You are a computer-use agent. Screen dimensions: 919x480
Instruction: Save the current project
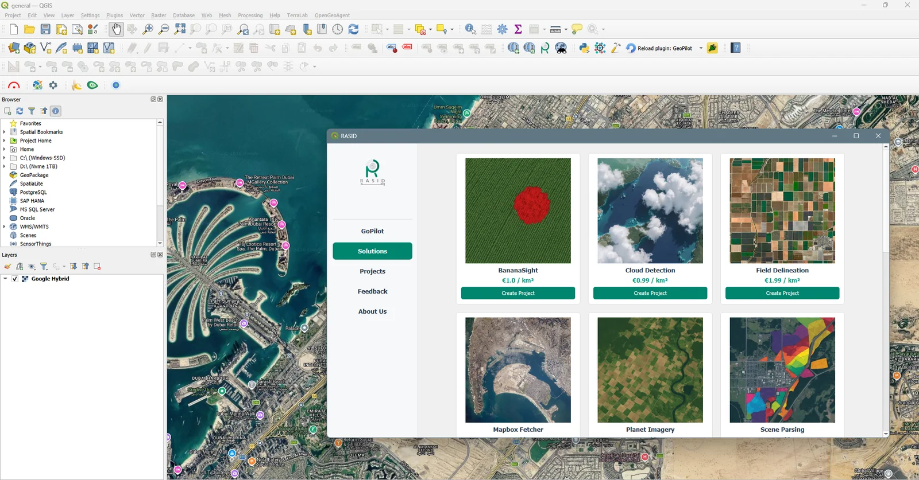click(45, 29)
